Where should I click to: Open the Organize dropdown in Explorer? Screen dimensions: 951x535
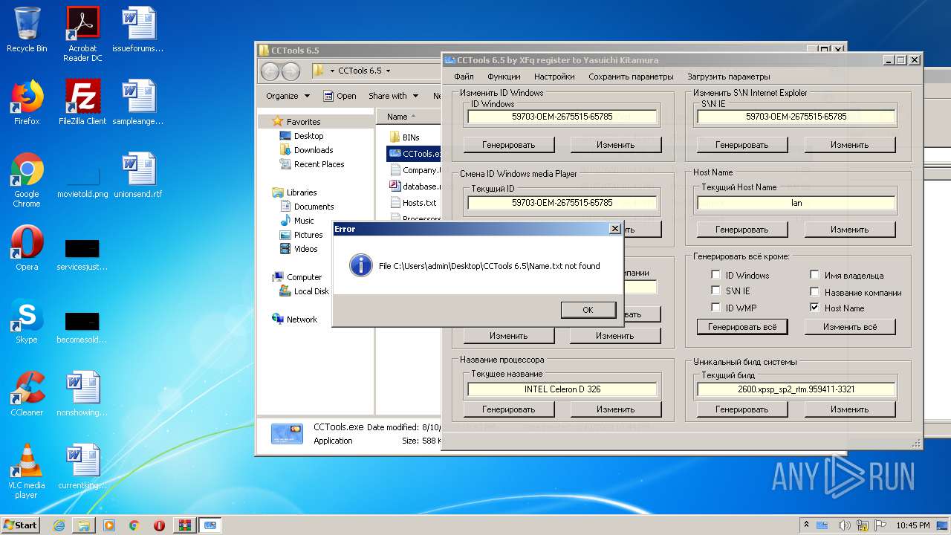click(x=288, y=96)
